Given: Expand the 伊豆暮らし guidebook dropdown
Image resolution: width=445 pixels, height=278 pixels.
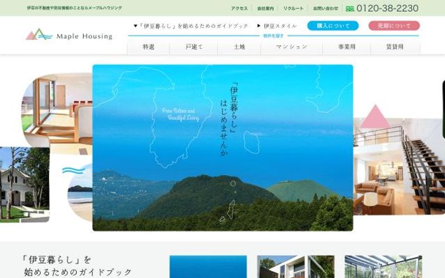Looking at the screenshot, I should click(135, 26).
